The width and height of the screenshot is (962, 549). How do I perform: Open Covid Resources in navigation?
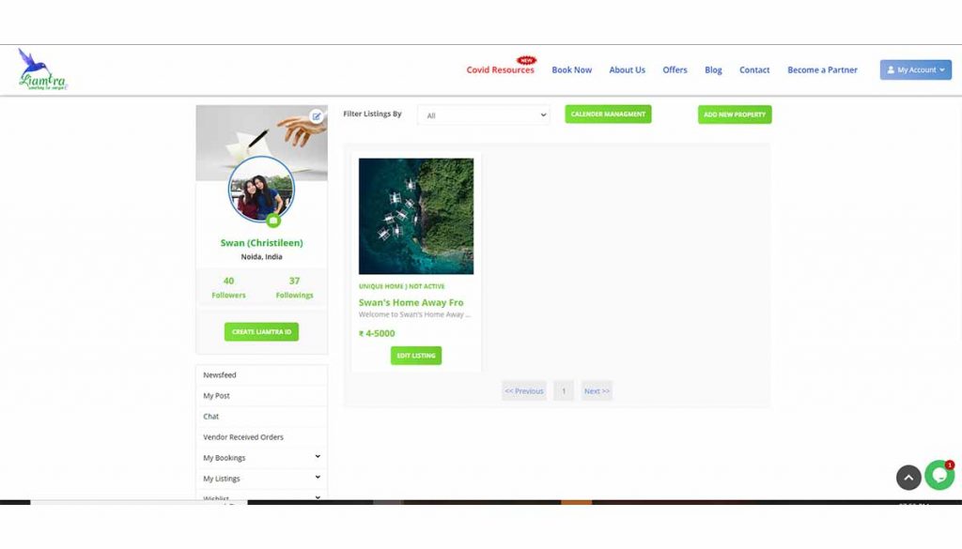point(500,69)
